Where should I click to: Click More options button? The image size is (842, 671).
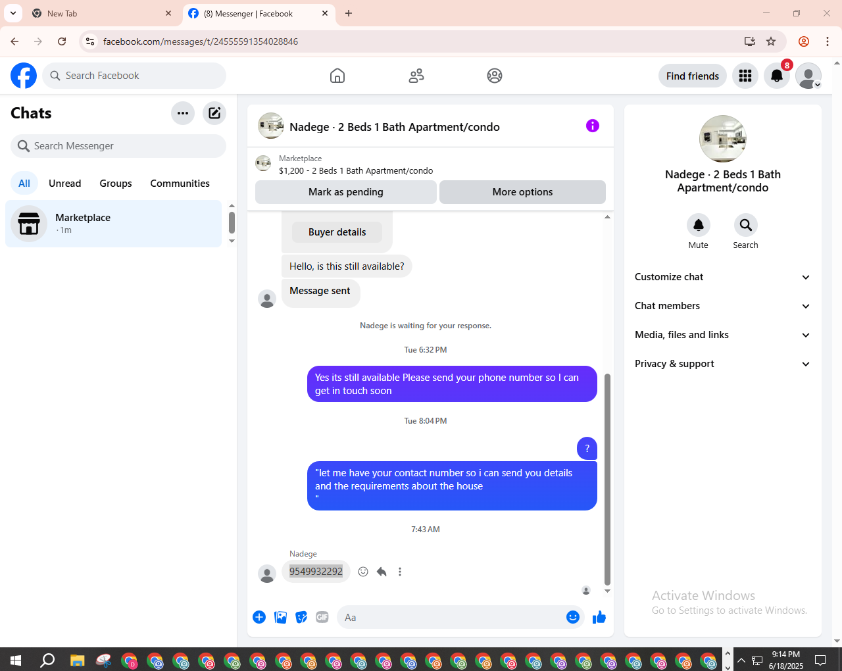pyautogui.click(x=523, y=192)
